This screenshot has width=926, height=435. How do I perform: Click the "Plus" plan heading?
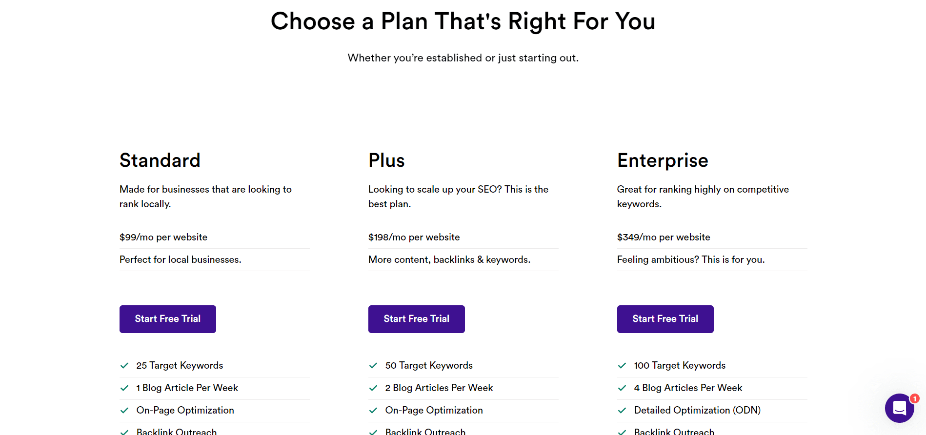[x=386, y=160]
